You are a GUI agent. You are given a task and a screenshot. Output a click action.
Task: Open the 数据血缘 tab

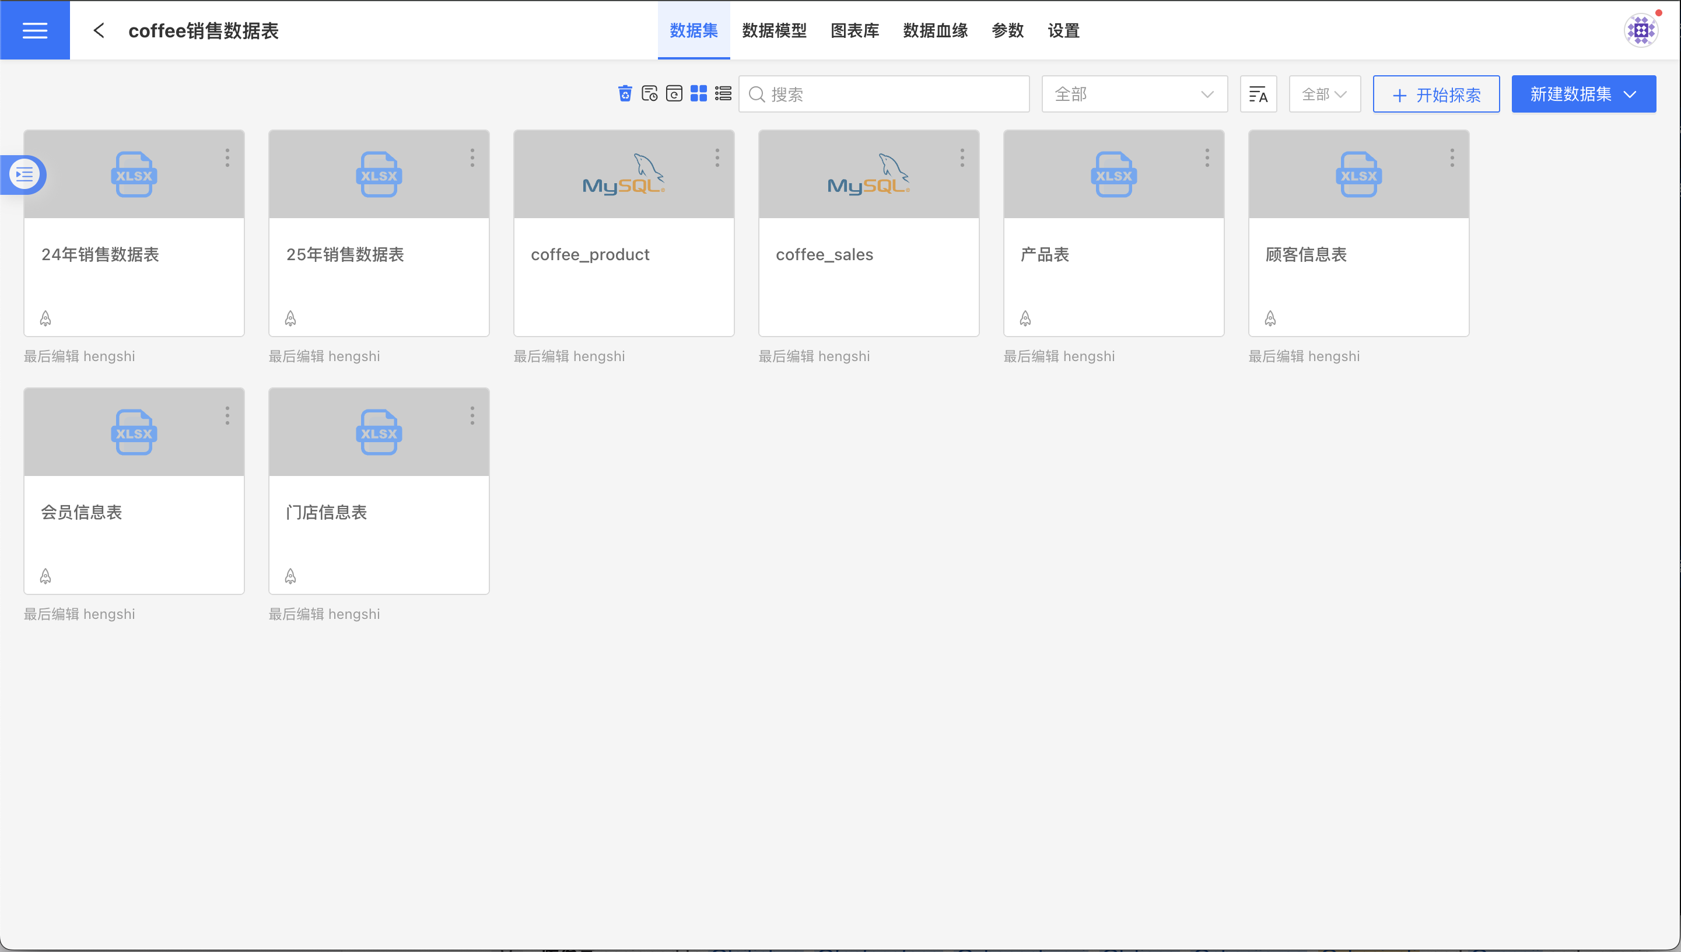pyautogui.click(x=934, y=30)
